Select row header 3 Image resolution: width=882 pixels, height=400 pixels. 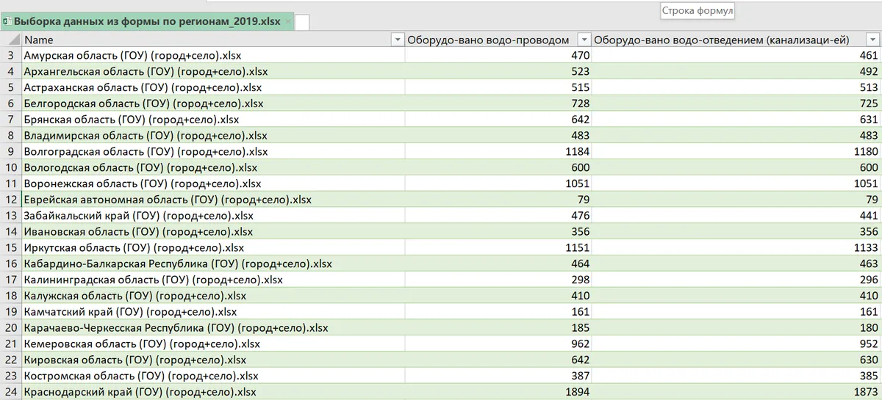pos(10,55)
